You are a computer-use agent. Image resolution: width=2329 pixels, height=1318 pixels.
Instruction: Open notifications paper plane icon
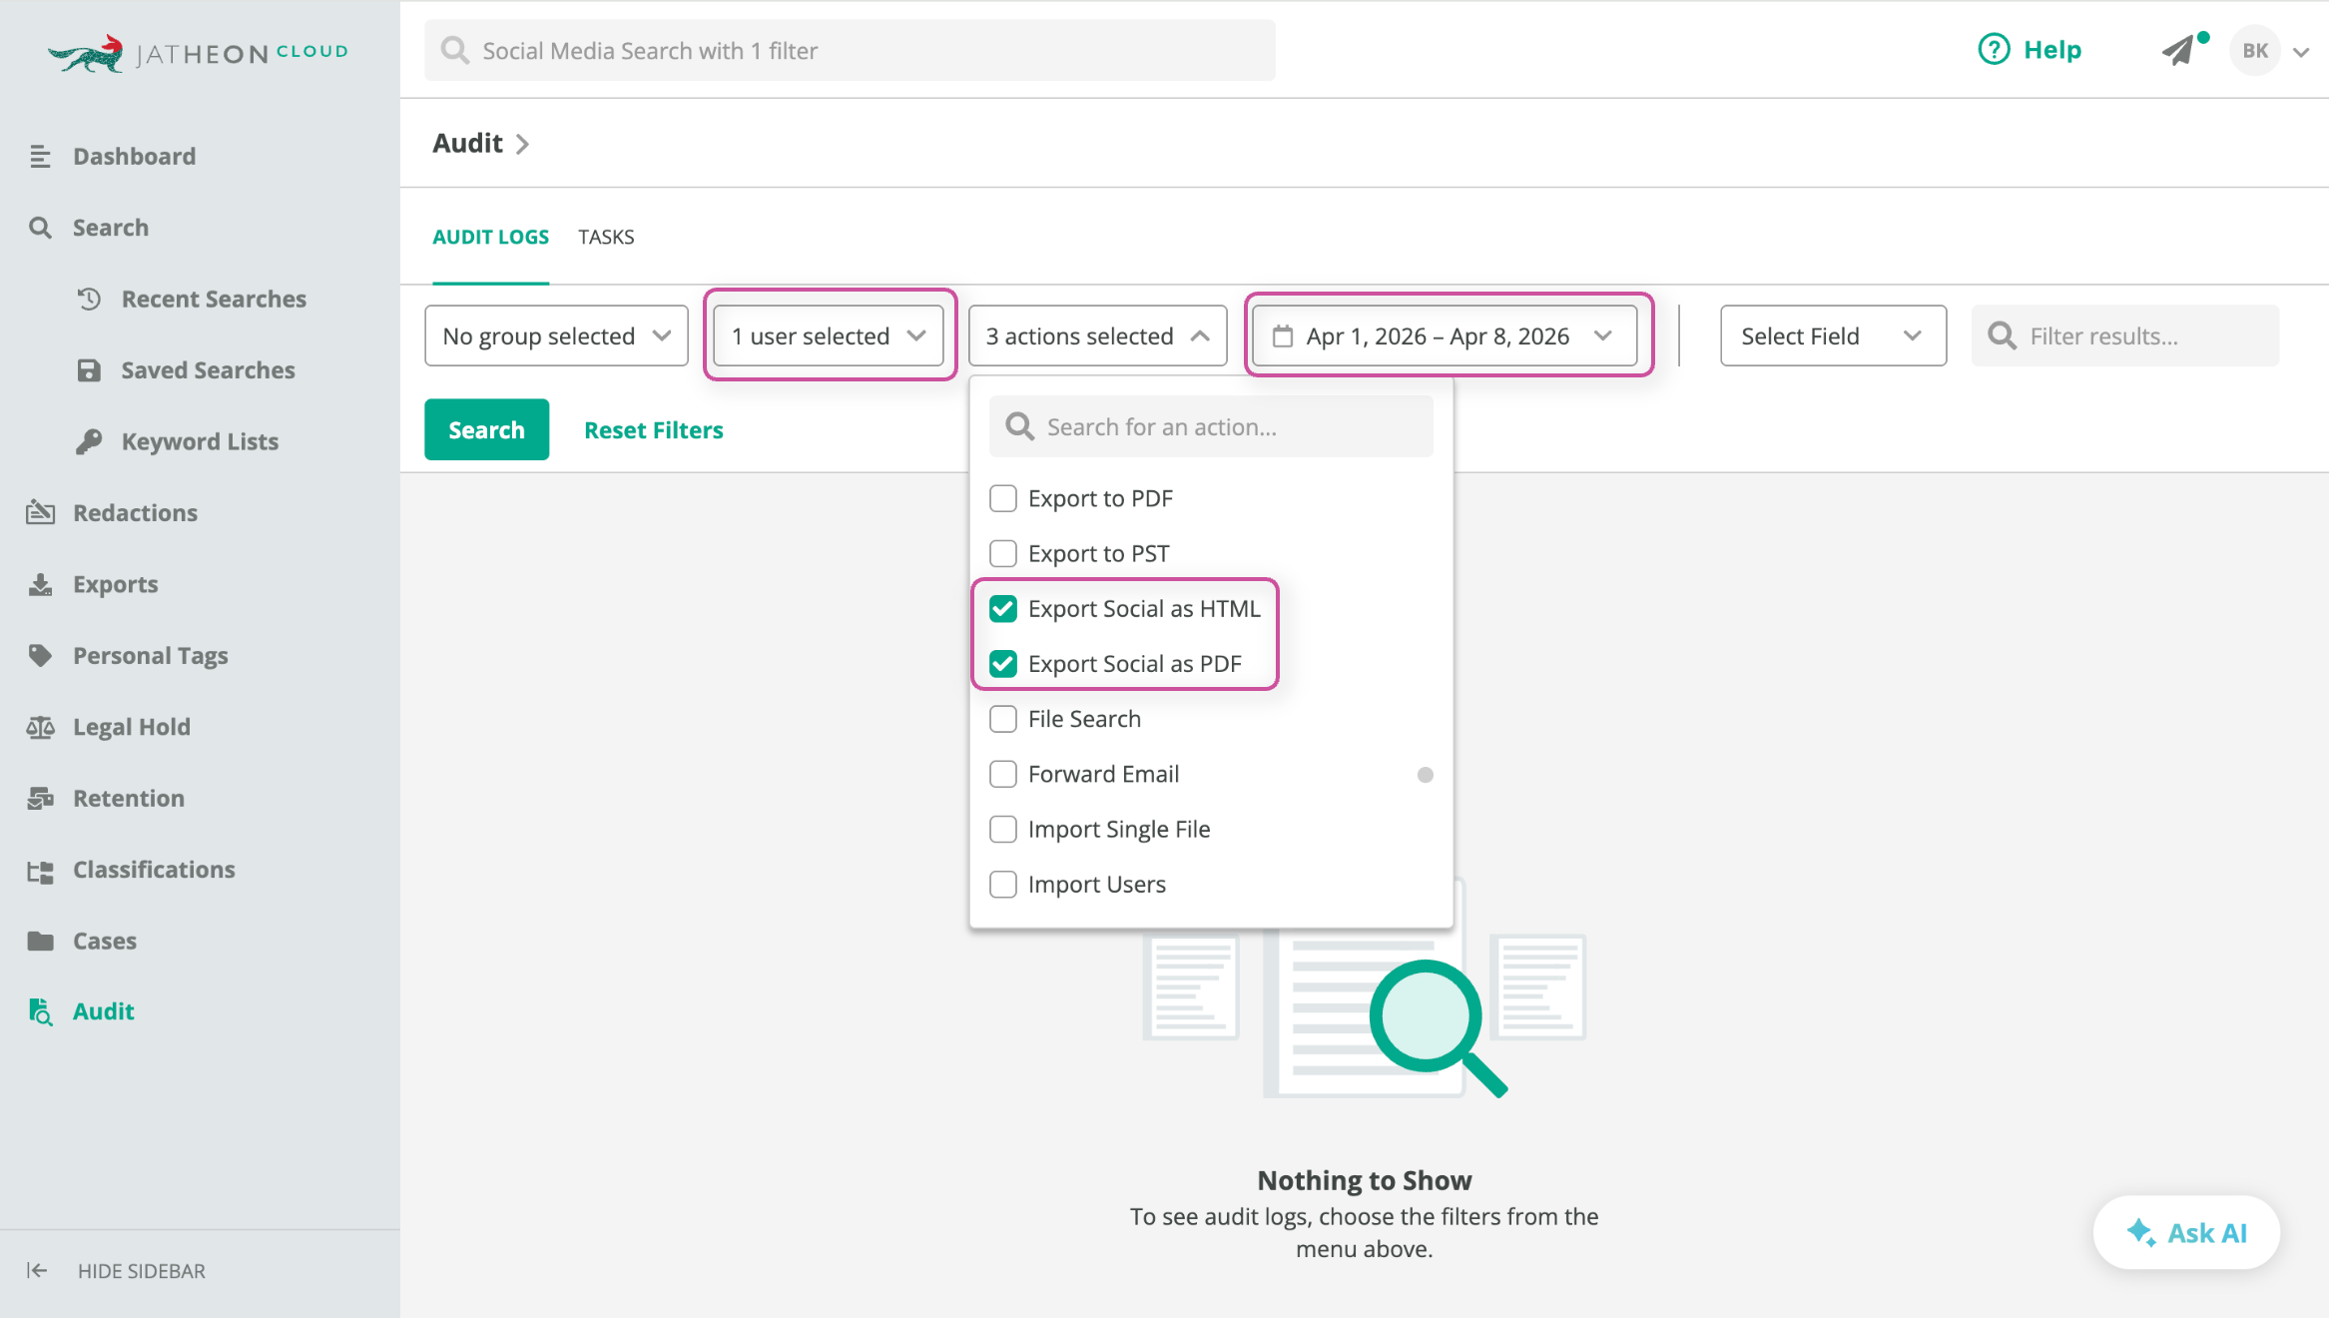pos(2178,50)
